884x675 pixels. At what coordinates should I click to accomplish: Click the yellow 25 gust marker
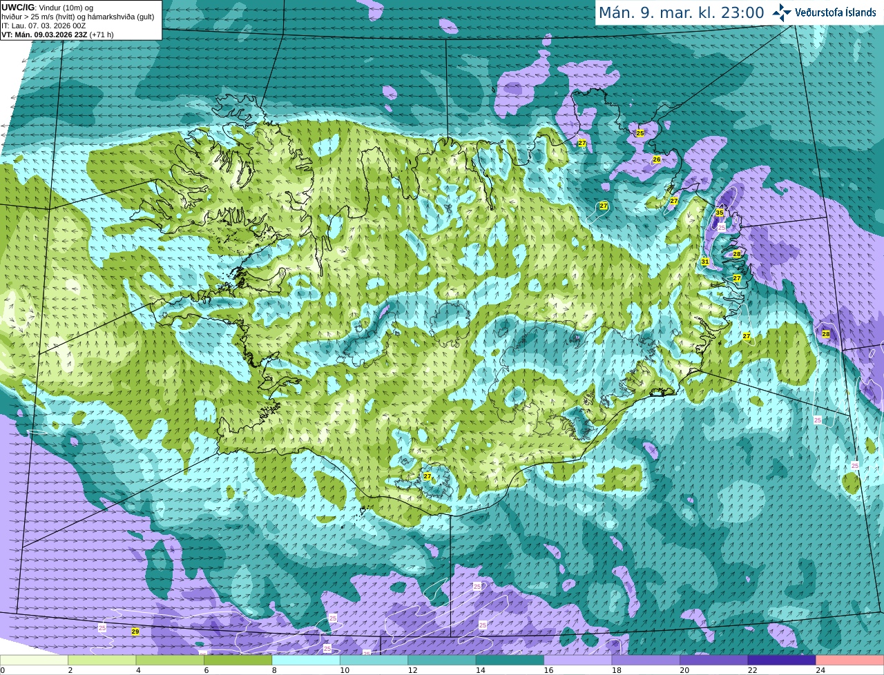click(x=640, y=133)
